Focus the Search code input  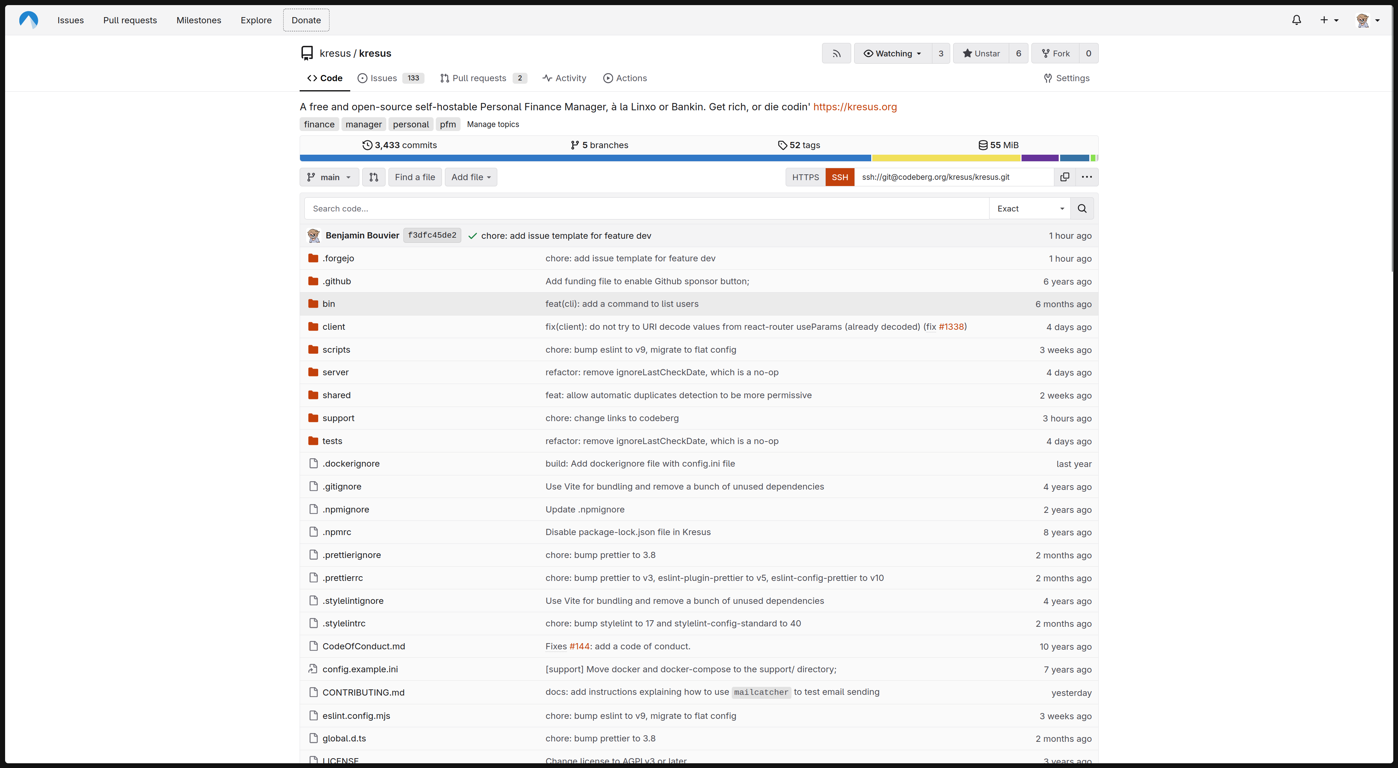pyautogui.click(x=647, y=209)
